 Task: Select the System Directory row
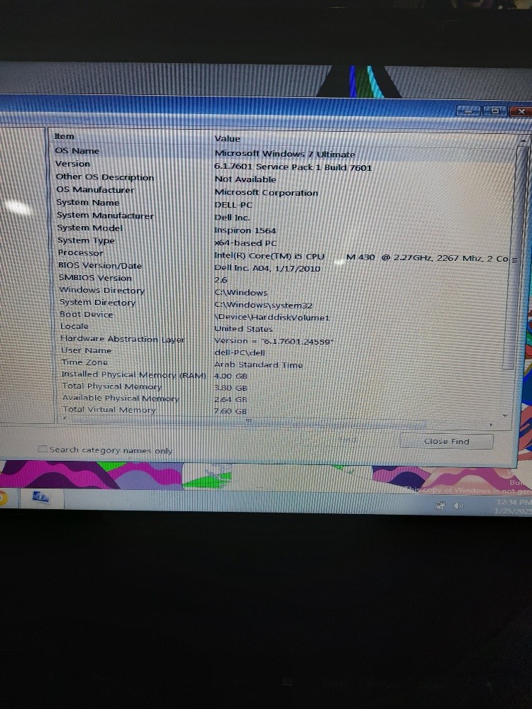coord(284,303)
